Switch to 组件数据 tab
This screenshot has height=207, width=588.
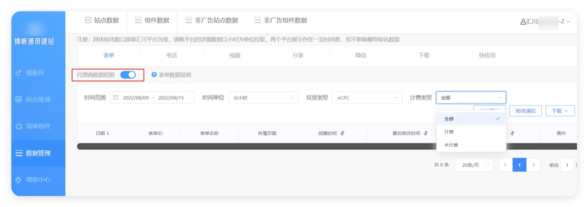[152, 21]
